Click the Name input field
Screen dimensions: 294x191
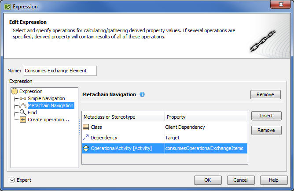click(59, 71)
